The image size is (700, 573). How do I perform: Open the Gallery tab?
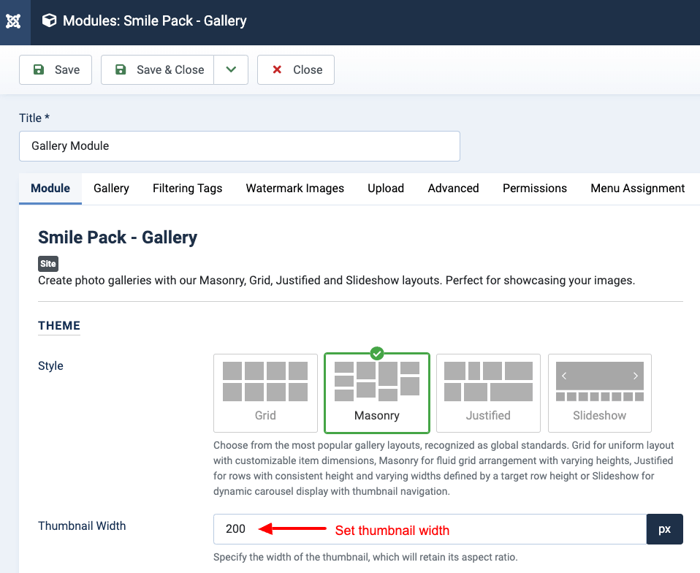111,189
